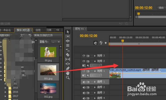Toggle the lock box on the 视频 3 track
Screen dimensions: 166x100
[92, 56]
